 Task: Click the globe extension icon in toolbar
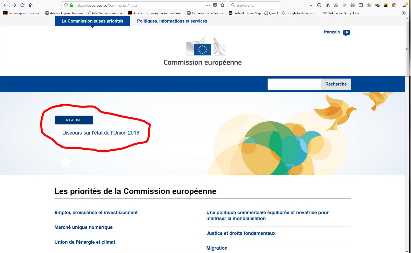point(369,5)
